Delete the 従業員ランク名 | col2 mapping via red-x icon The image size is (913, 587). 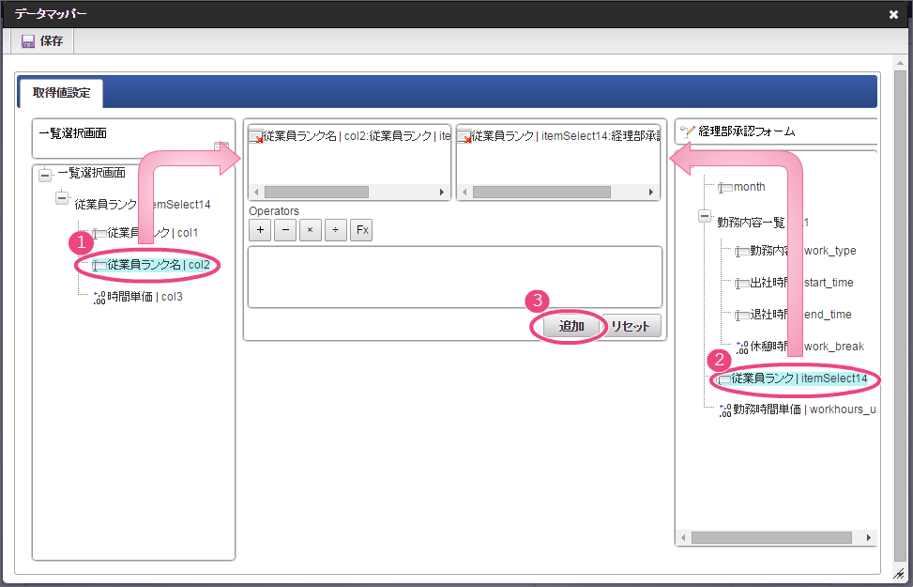(256, 136)
